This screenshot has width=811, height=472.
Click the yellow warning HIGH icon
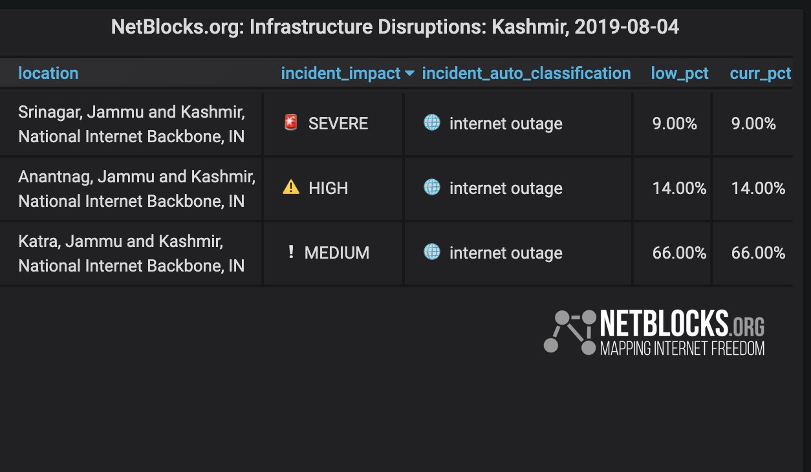click(291, 188)
